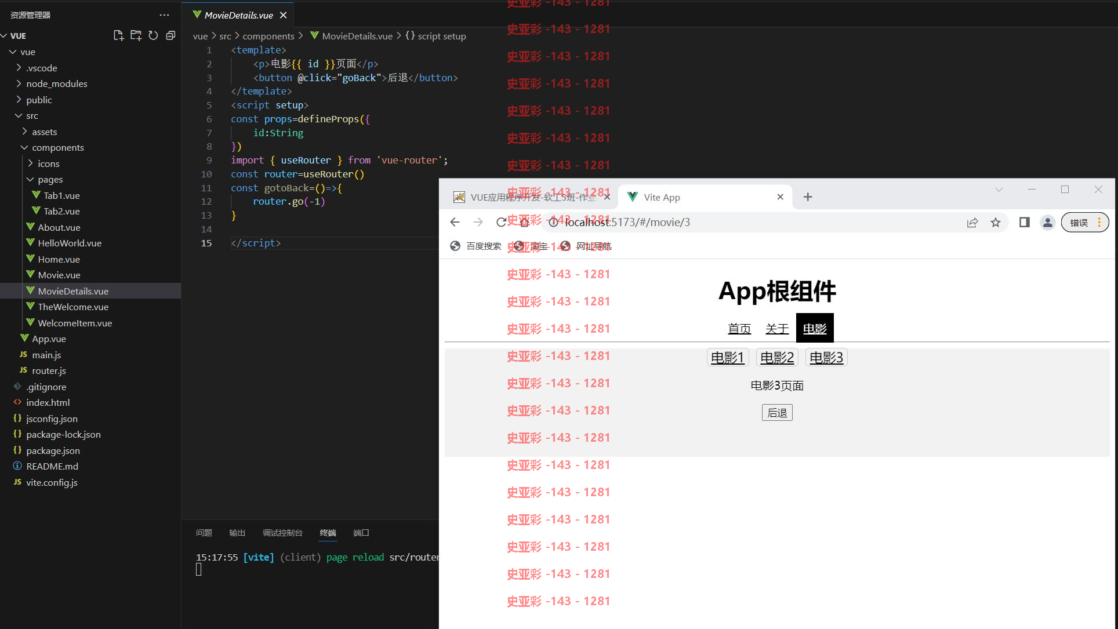
Task: Open HelloWorld.vue file
Action: [90, 243]
